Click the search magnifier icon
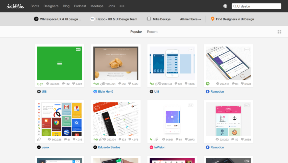 235,6
